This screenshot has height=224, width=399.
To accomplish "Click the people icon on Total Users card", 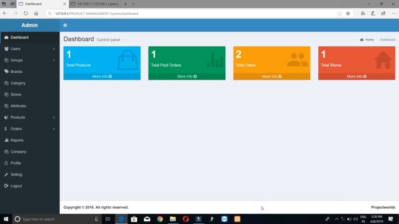I will pyautogui.click(x=297, y=60).
